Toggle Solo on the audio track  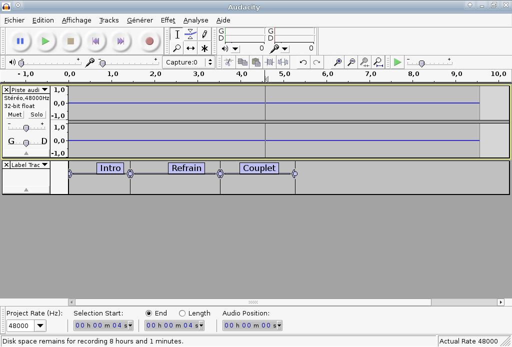tap(36, 114)
